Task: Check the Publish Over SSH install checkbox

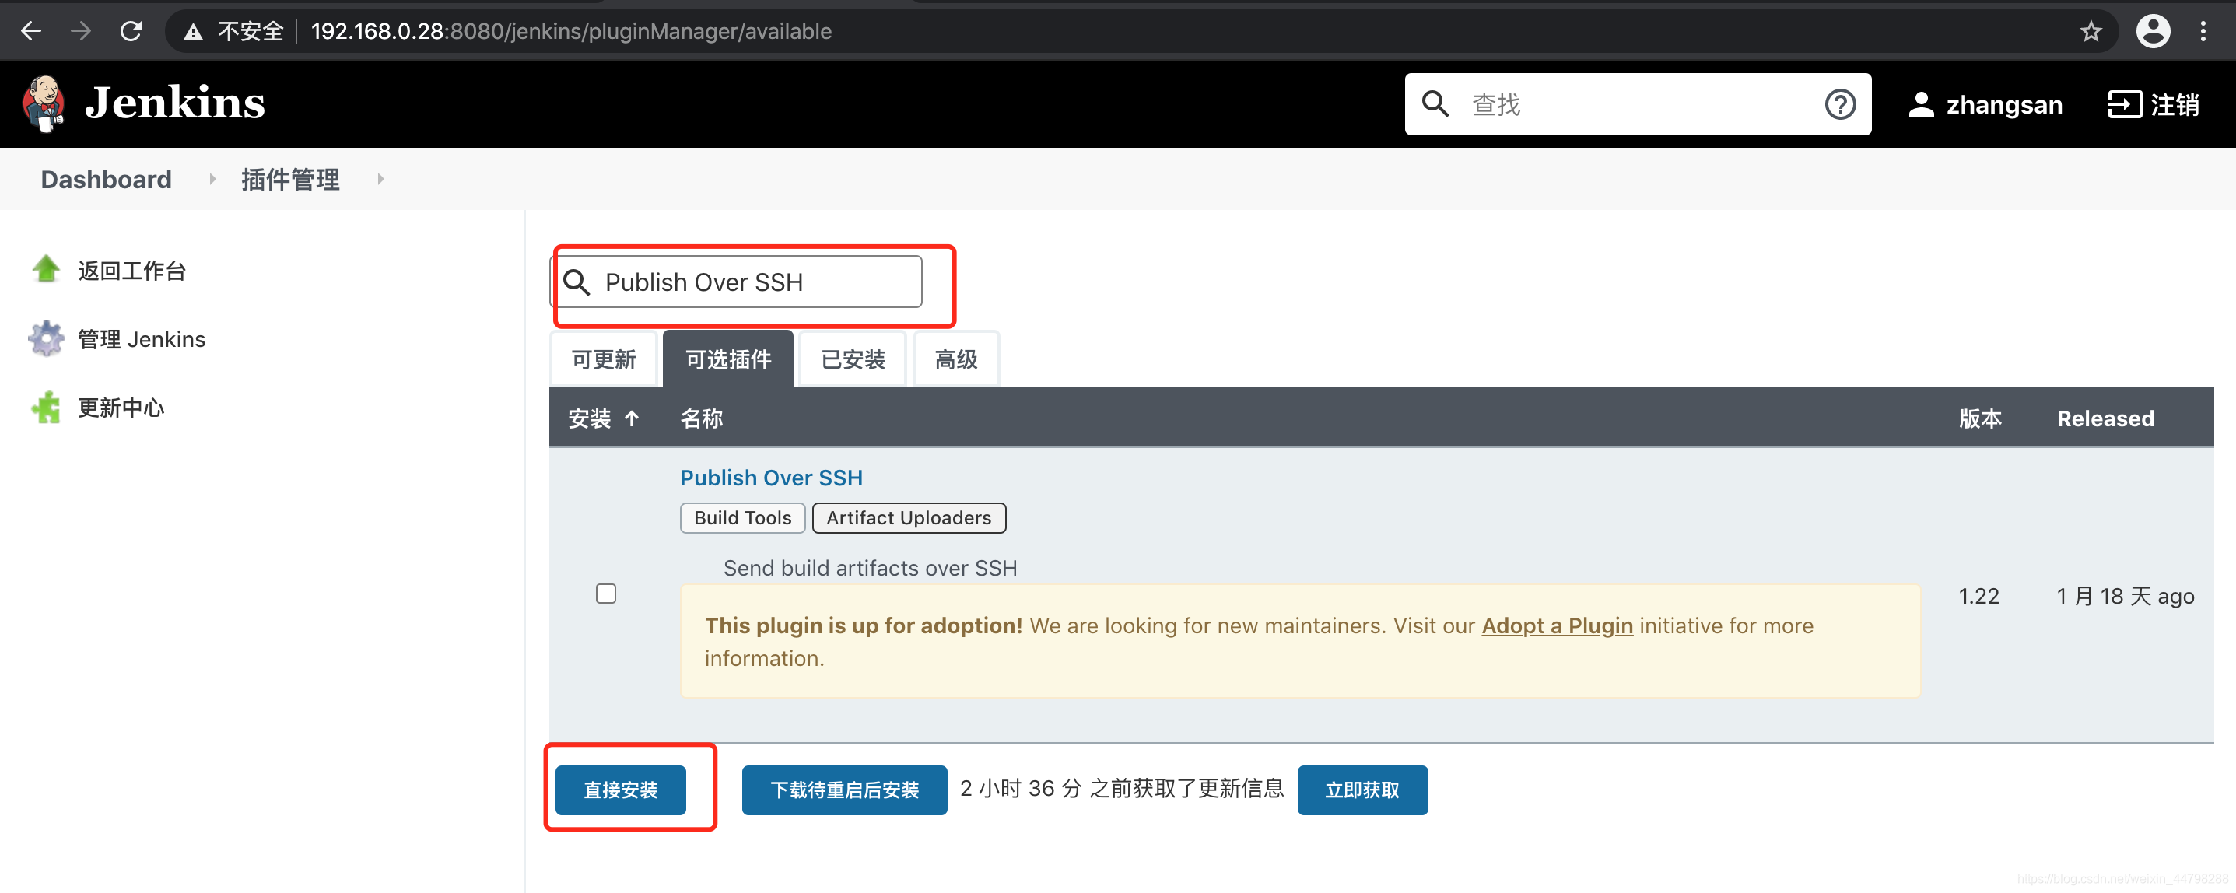Action: [606, 594]
